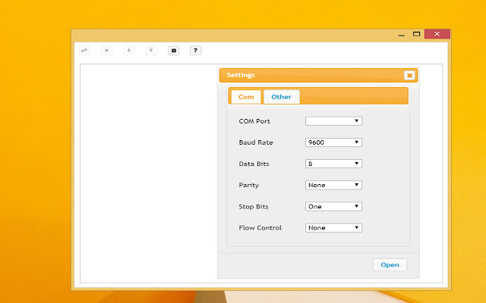Close the Settings dialog with orange X
486x303 pixels.
click(x=409, y=75)
